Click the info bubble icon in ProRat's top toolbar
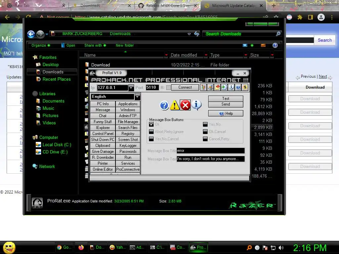The width and height of the screenshot is (339, 254). coord(231,87)
